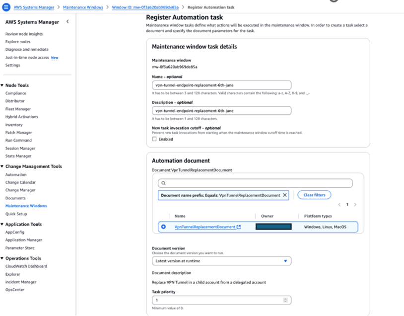The height and width of the screenshot is (316, 404).
Task: Click the Clear filters button
Action: (x=314, y=195)
